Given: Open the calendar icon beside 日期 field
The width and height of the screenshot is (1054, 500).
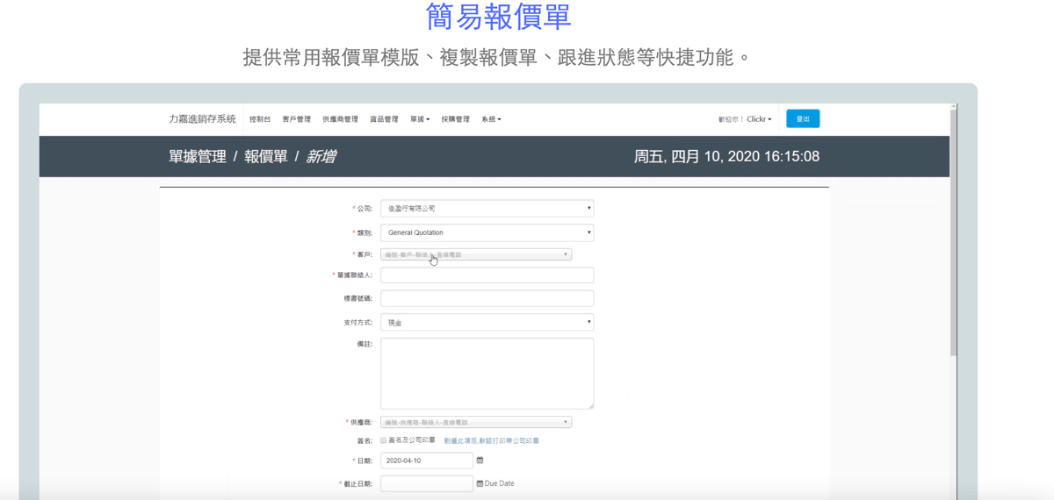Looking at the screenshot, I should [x=480, y=460].
